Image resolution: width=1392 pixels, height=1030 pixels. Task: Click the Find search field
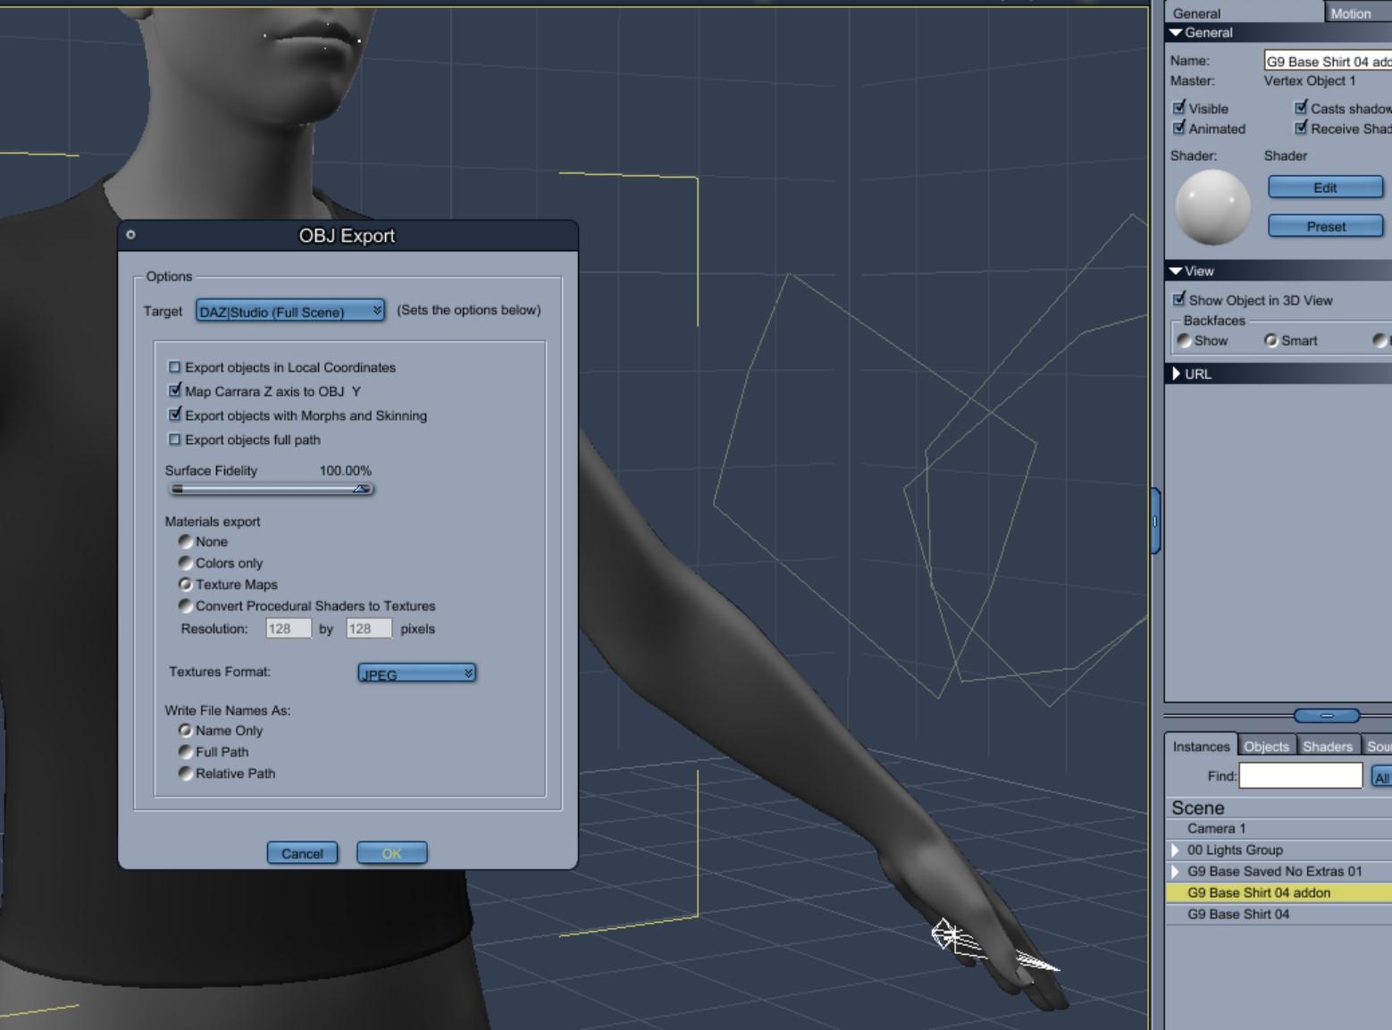tap(1301, 776)
